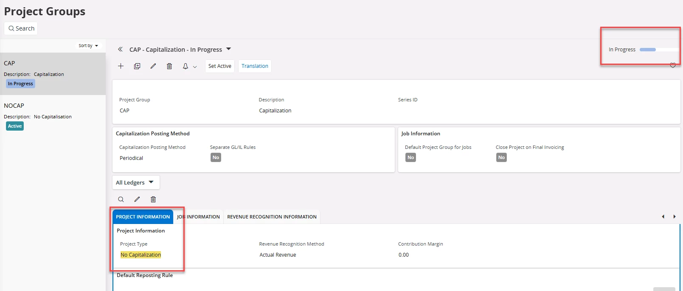
Task: Collapse the record list with double chevron
Action: [121, 49]
